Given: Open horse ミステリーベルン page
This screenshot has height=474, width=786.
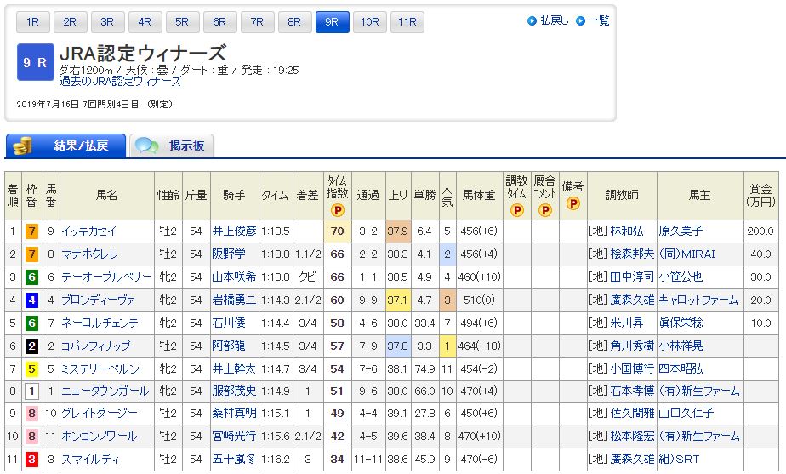Looking at the screenshot, I should pos(100,369).
